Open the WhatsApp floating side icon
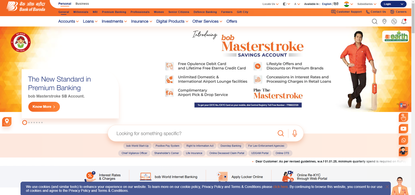The image size is (415, 195). 403,140
